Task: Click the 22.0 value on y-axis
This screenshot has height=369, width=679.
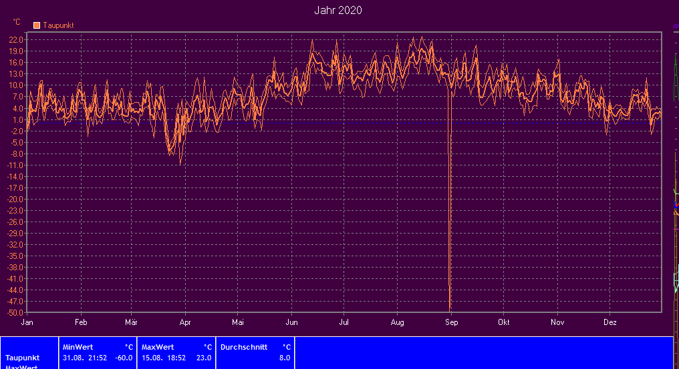Action: (17, 40)
